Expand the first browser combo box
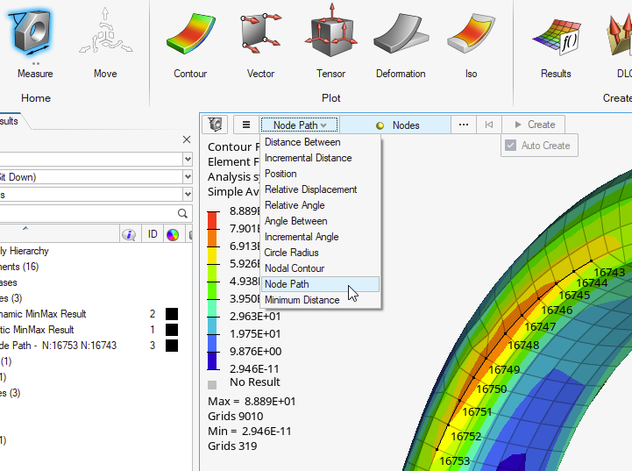The image size is (632, 471). point(188,159)
